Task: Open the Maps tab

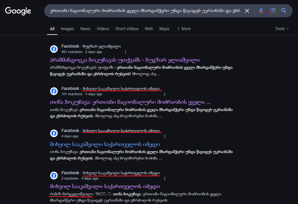Action: coord(164,29)
